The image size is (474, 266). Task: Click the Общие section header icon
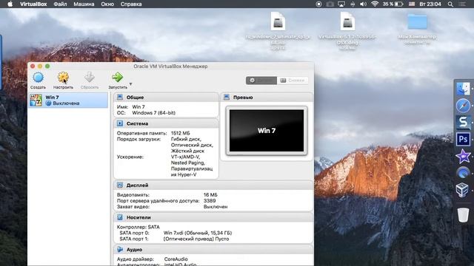coord(120,97)
